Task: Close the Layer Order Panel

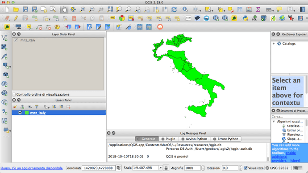Action: tap(14, 34)
